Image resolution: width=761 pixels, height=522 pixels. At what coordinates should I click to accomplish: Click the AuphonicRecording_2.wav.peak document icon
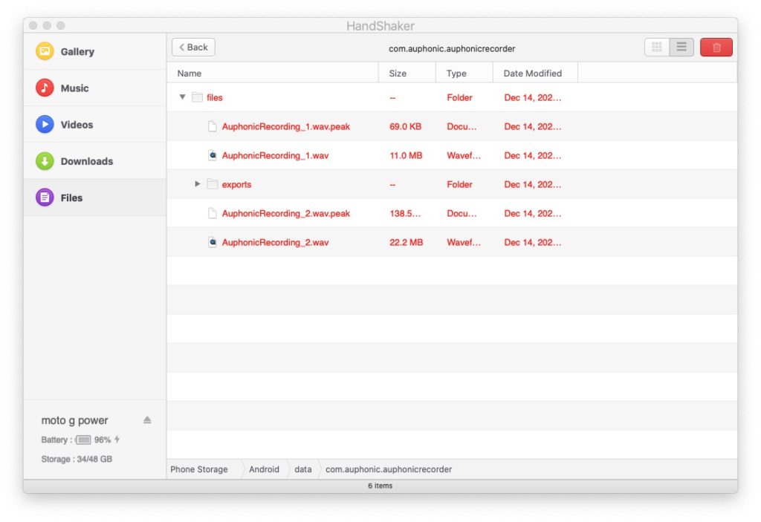coord(212,213)
